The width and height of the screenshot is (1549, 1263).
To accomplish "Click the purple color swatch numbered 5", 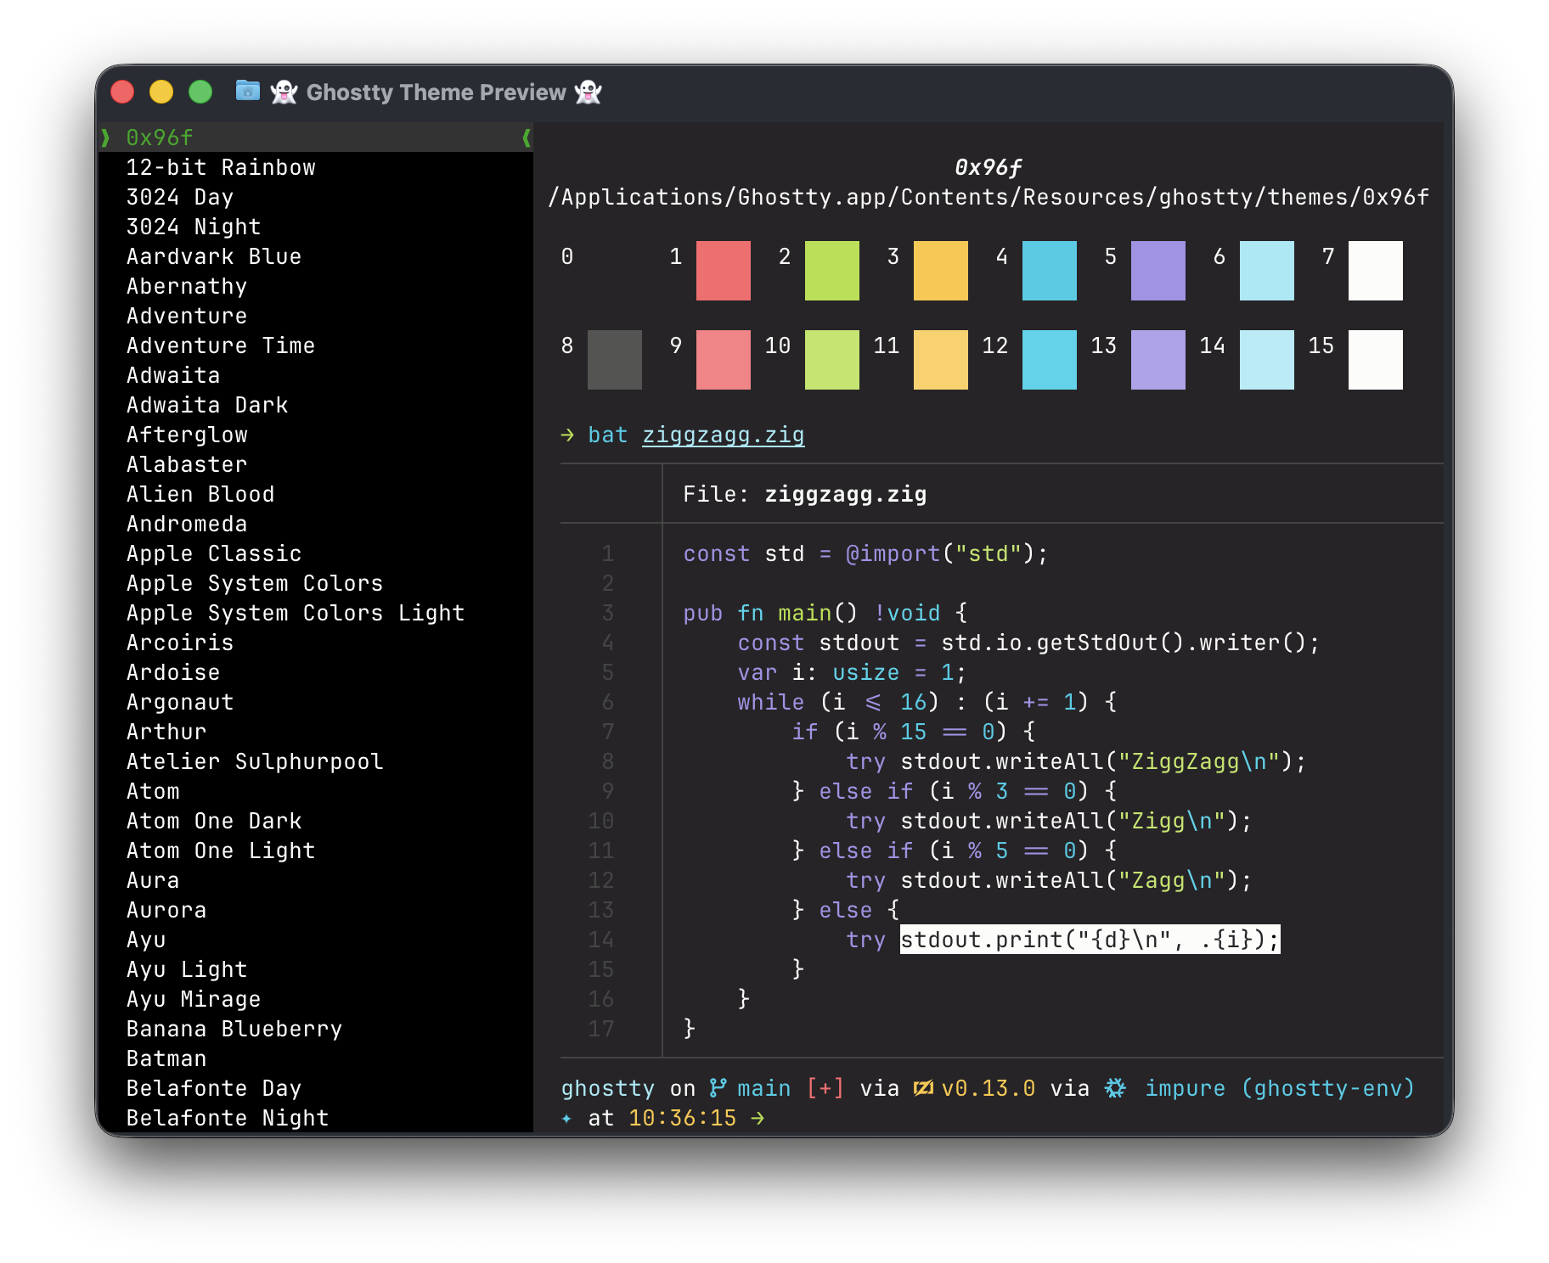I will pyautogui.click(x=1158, y=271).
